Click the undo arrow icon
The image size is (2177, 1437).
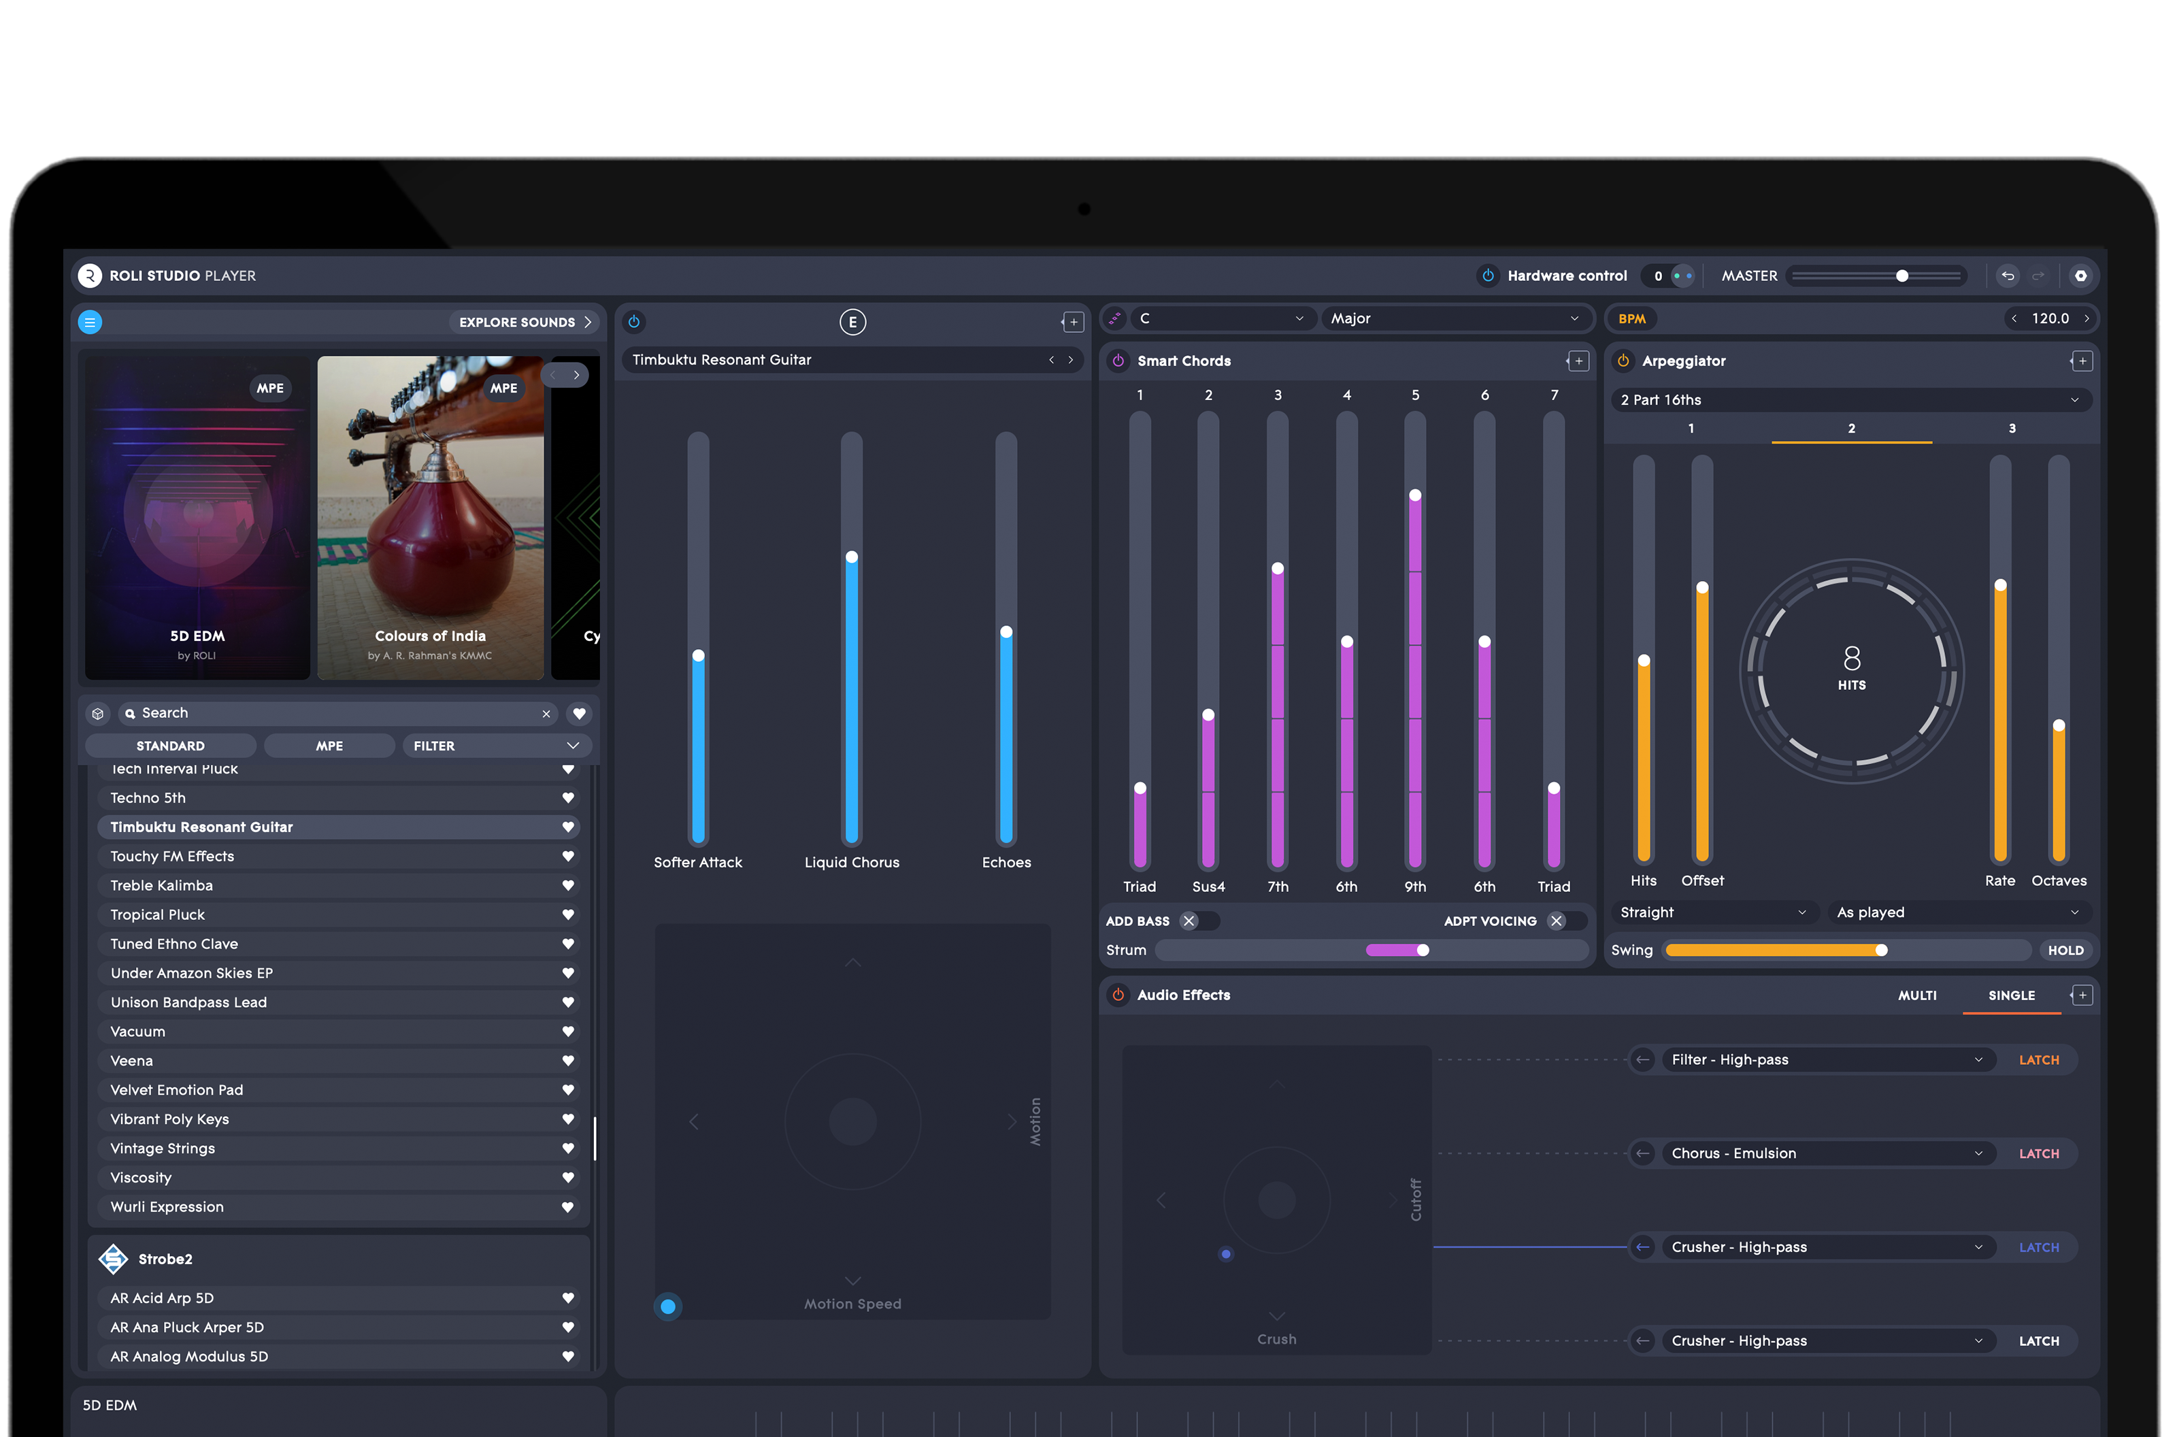(x=2008, y=275)
